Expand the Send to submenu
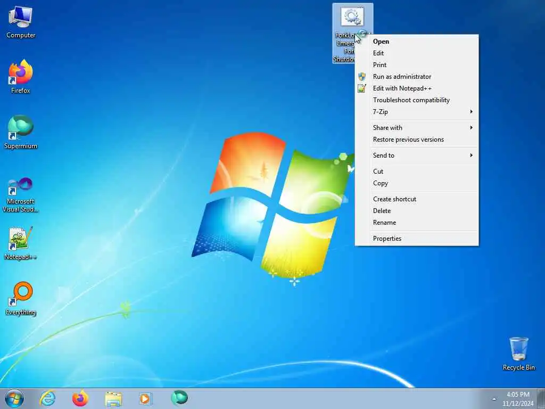This screenshot has height=409, width=545. [417, 156]
